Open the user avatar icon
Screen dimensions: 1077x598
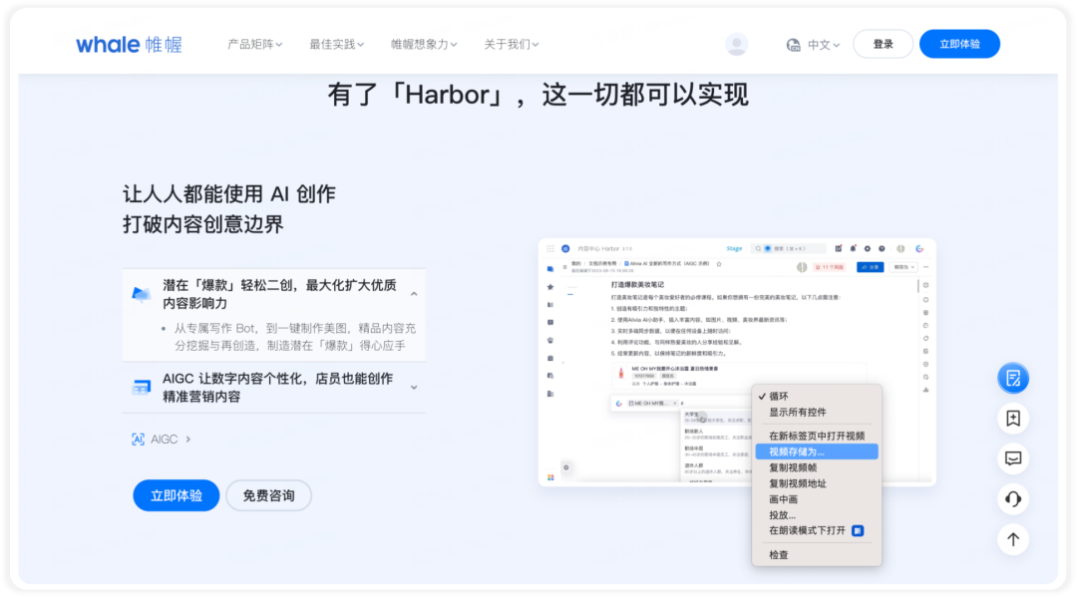[736, 44]
